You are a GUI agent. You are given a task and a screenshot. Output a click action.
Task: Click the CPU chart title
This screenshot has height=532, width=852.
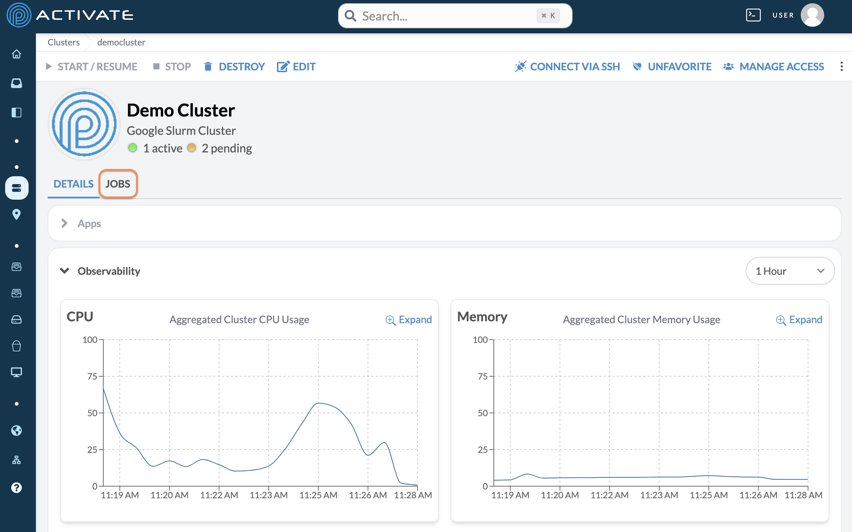click(80, 317)
